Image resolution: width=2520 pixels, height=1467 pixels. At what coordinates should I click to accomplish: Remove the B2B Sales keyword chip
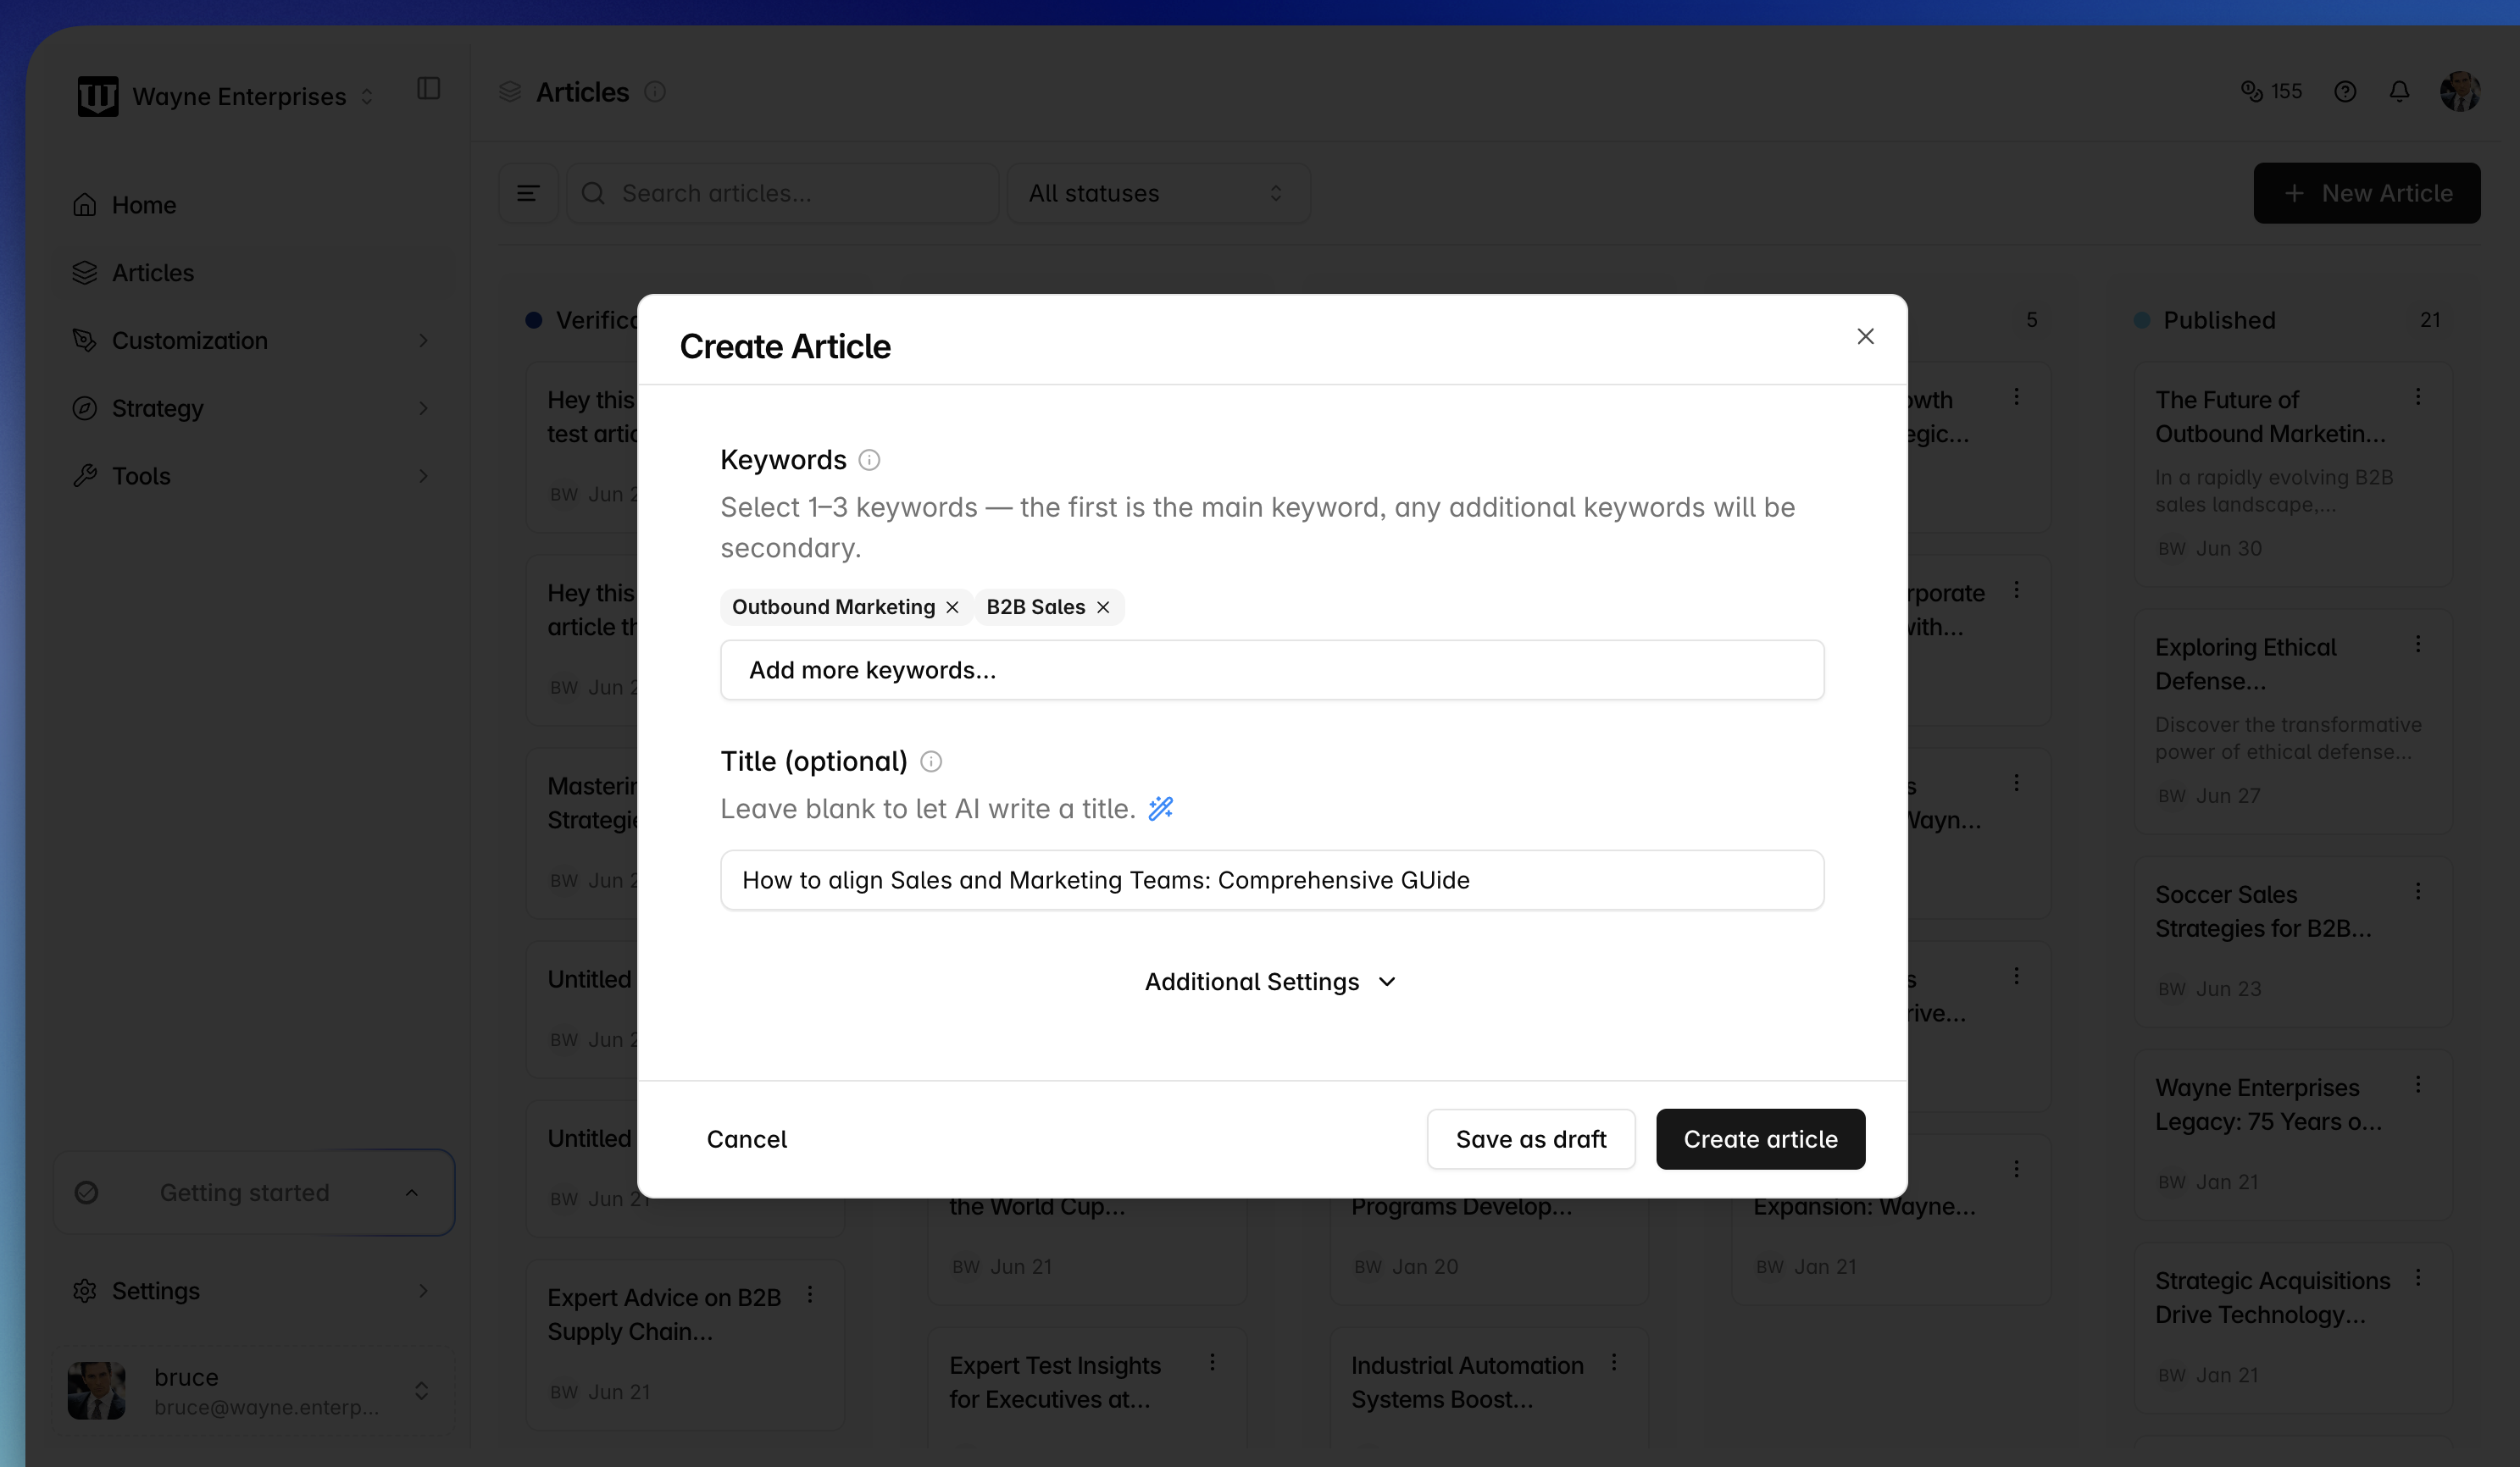click(x=1103, y=606)
